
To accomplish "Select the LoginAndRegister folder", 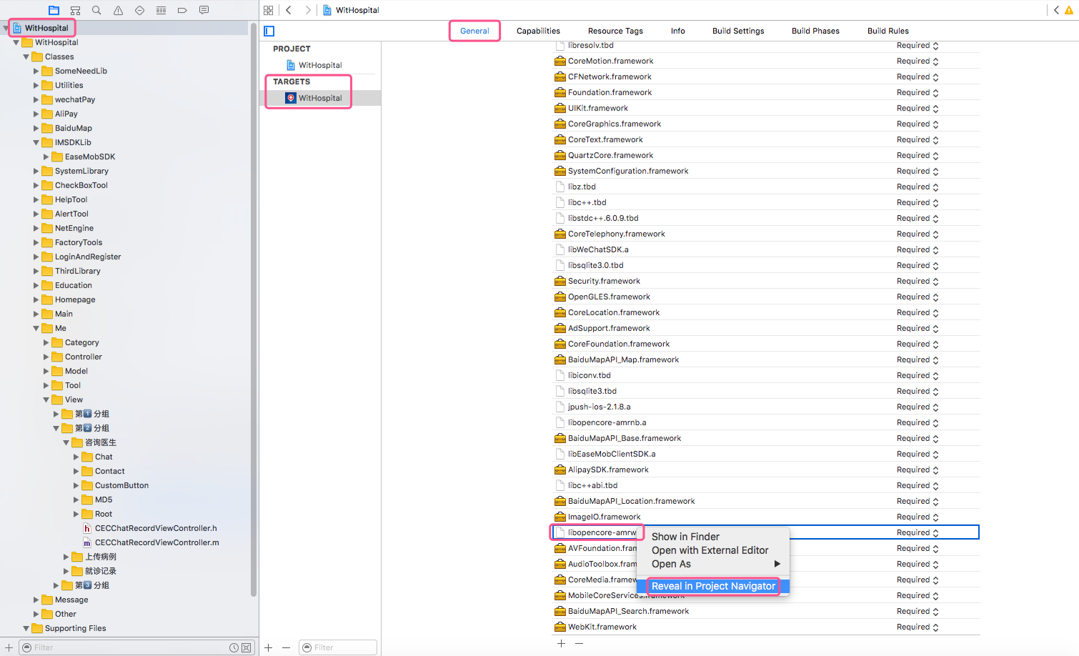I will coord(88,257).
